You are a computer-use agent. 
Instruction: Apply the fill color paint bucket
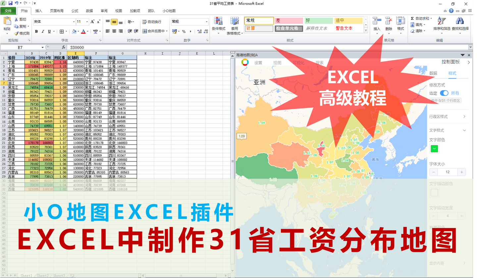coord(74,31)
